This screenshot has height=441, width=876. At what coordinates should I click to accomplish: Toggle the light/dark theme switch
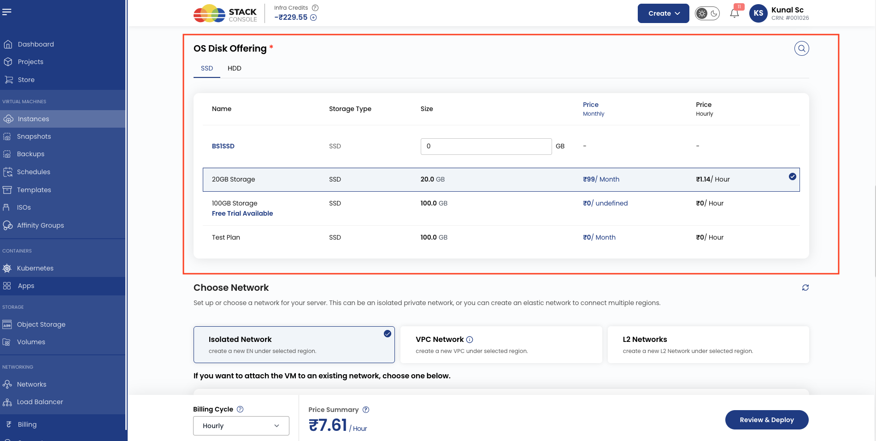[707, 13]
